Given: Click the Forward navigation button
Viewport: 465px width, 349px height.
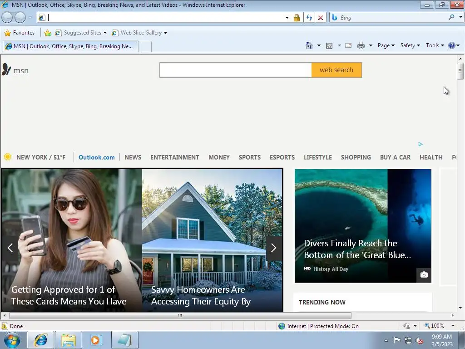Looking at the screenshot, I should pos(20,18).
